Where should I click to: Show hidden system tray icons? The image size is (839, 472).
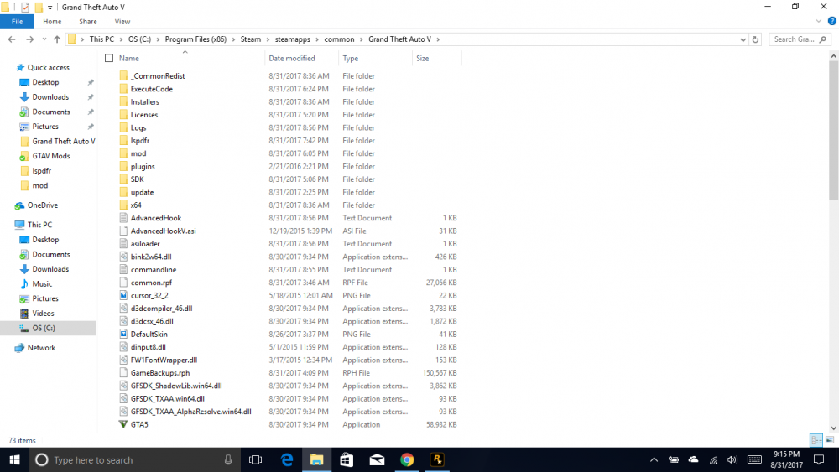(x=654, y=459)
